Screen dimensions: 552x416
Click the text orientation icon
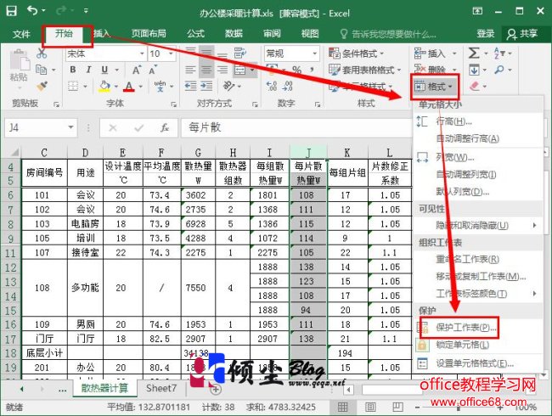click(x=228, y=86)
